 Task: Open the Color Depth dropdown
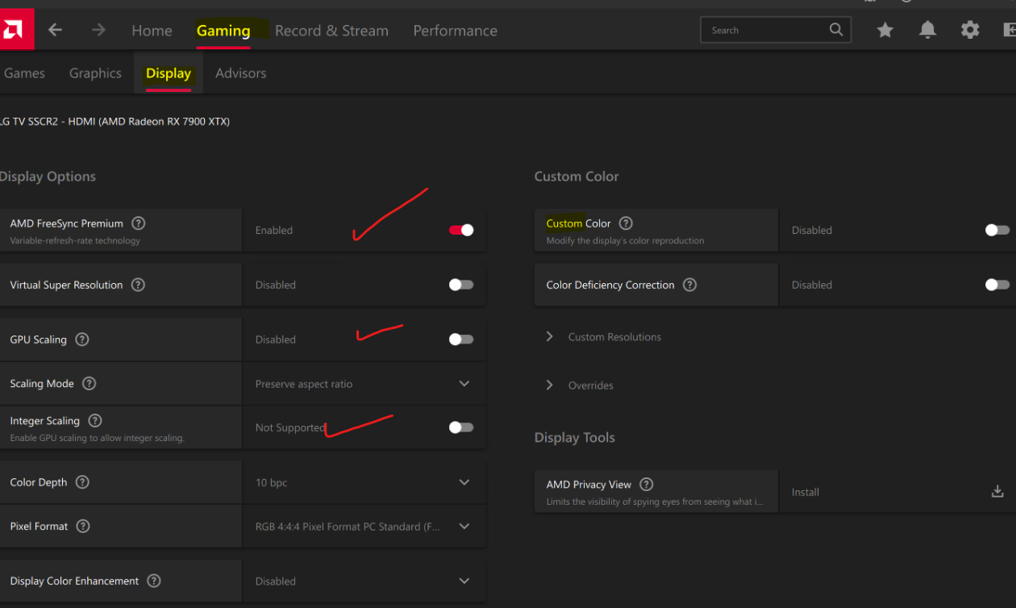tap(464, 481)
